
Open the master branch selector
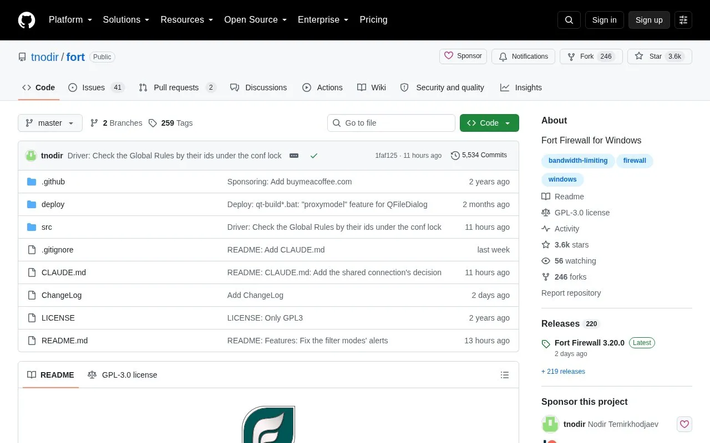(x=50, y=123)
